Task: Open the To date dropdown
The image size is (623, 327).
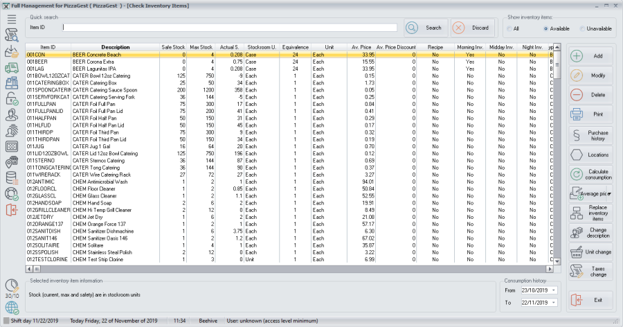Action: pos(553,303)
